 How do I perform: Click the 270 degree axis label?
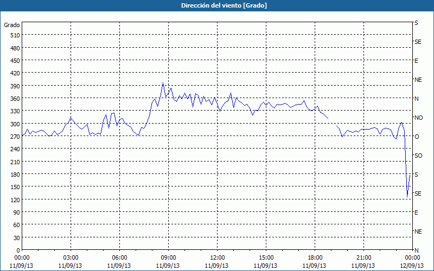click(15, 137)
